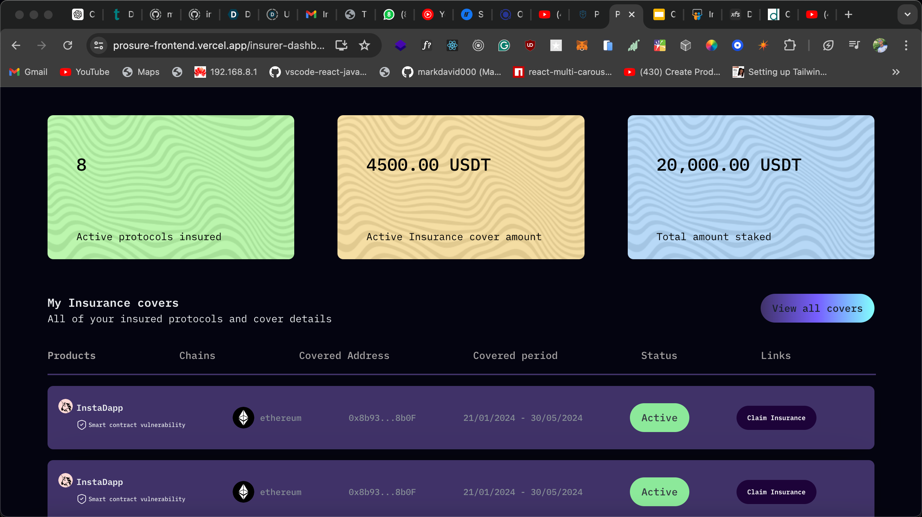This screenshot has width=922, height=517.
Task: Switch to the Gmail inbox tab
Action: (x=317, y=14)
